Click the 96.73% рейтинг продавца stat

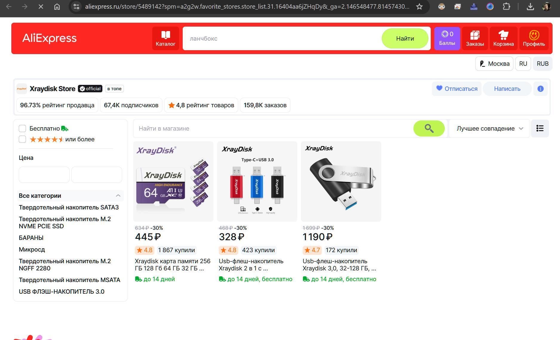57,105
